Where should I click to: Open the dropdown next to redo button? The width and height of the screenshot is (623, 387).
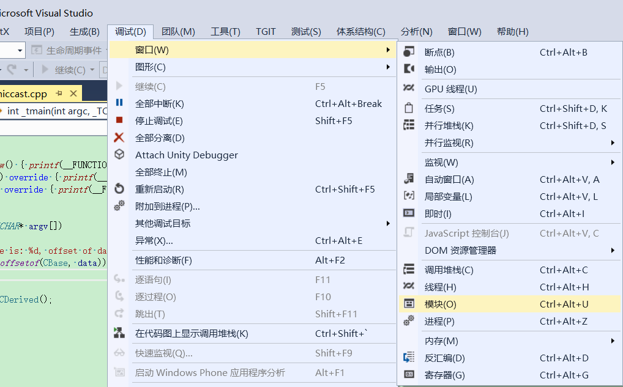pos(26,70)
